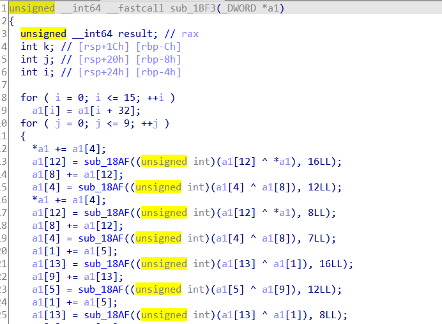Select the variable i declaration in line 6
The height and width of the screenshot is (324, 442).
tap(47, 72)
